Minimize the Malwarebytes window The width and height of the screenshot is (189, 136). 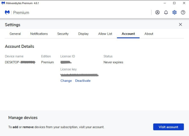(165, 3)
